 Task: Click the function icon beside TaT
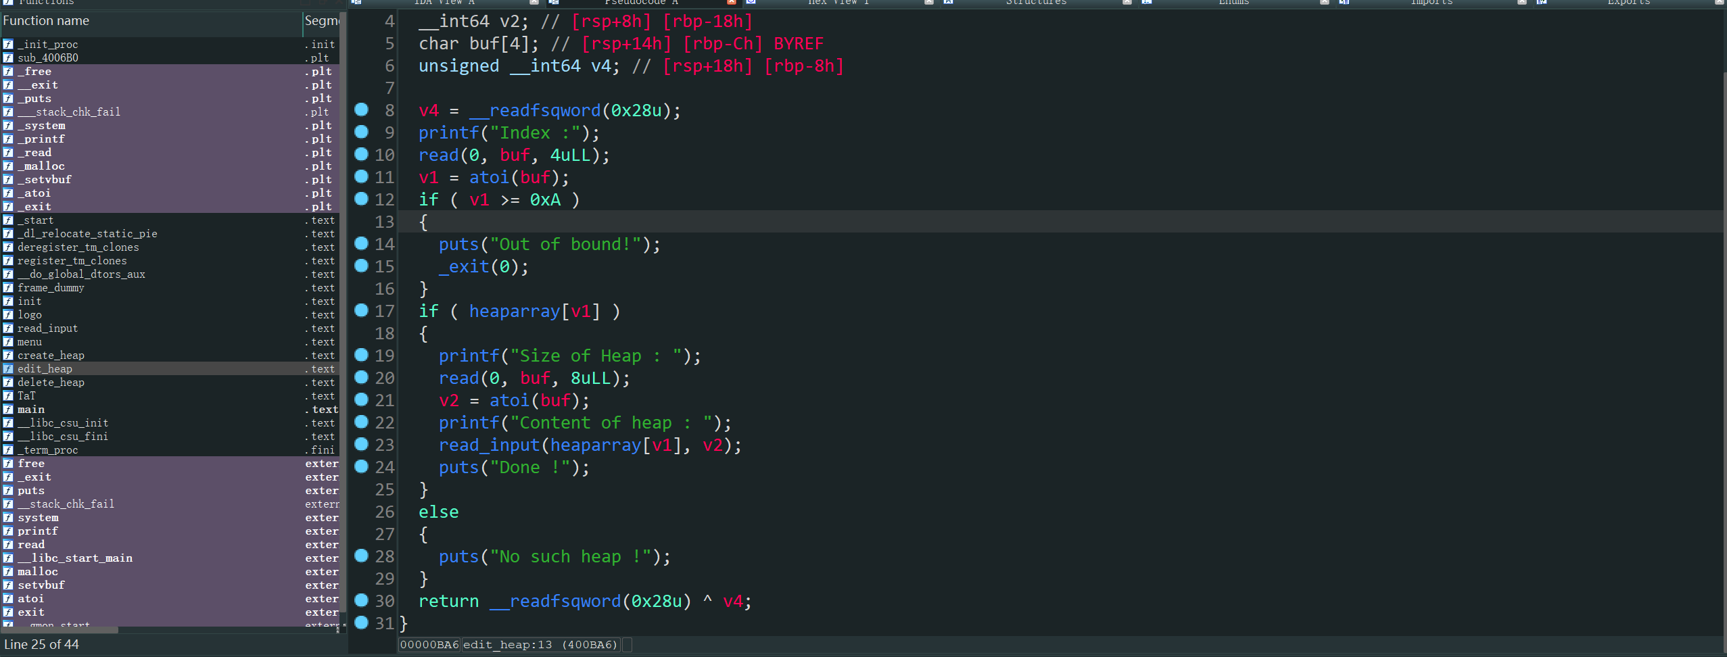tap(8, 396)
